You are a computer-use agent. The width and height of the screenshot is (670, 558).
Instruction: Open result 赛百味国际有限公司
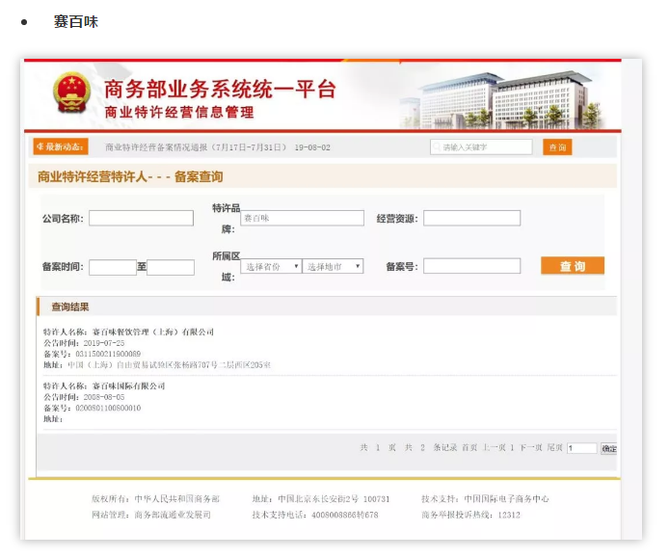click(x=128, y=385)
